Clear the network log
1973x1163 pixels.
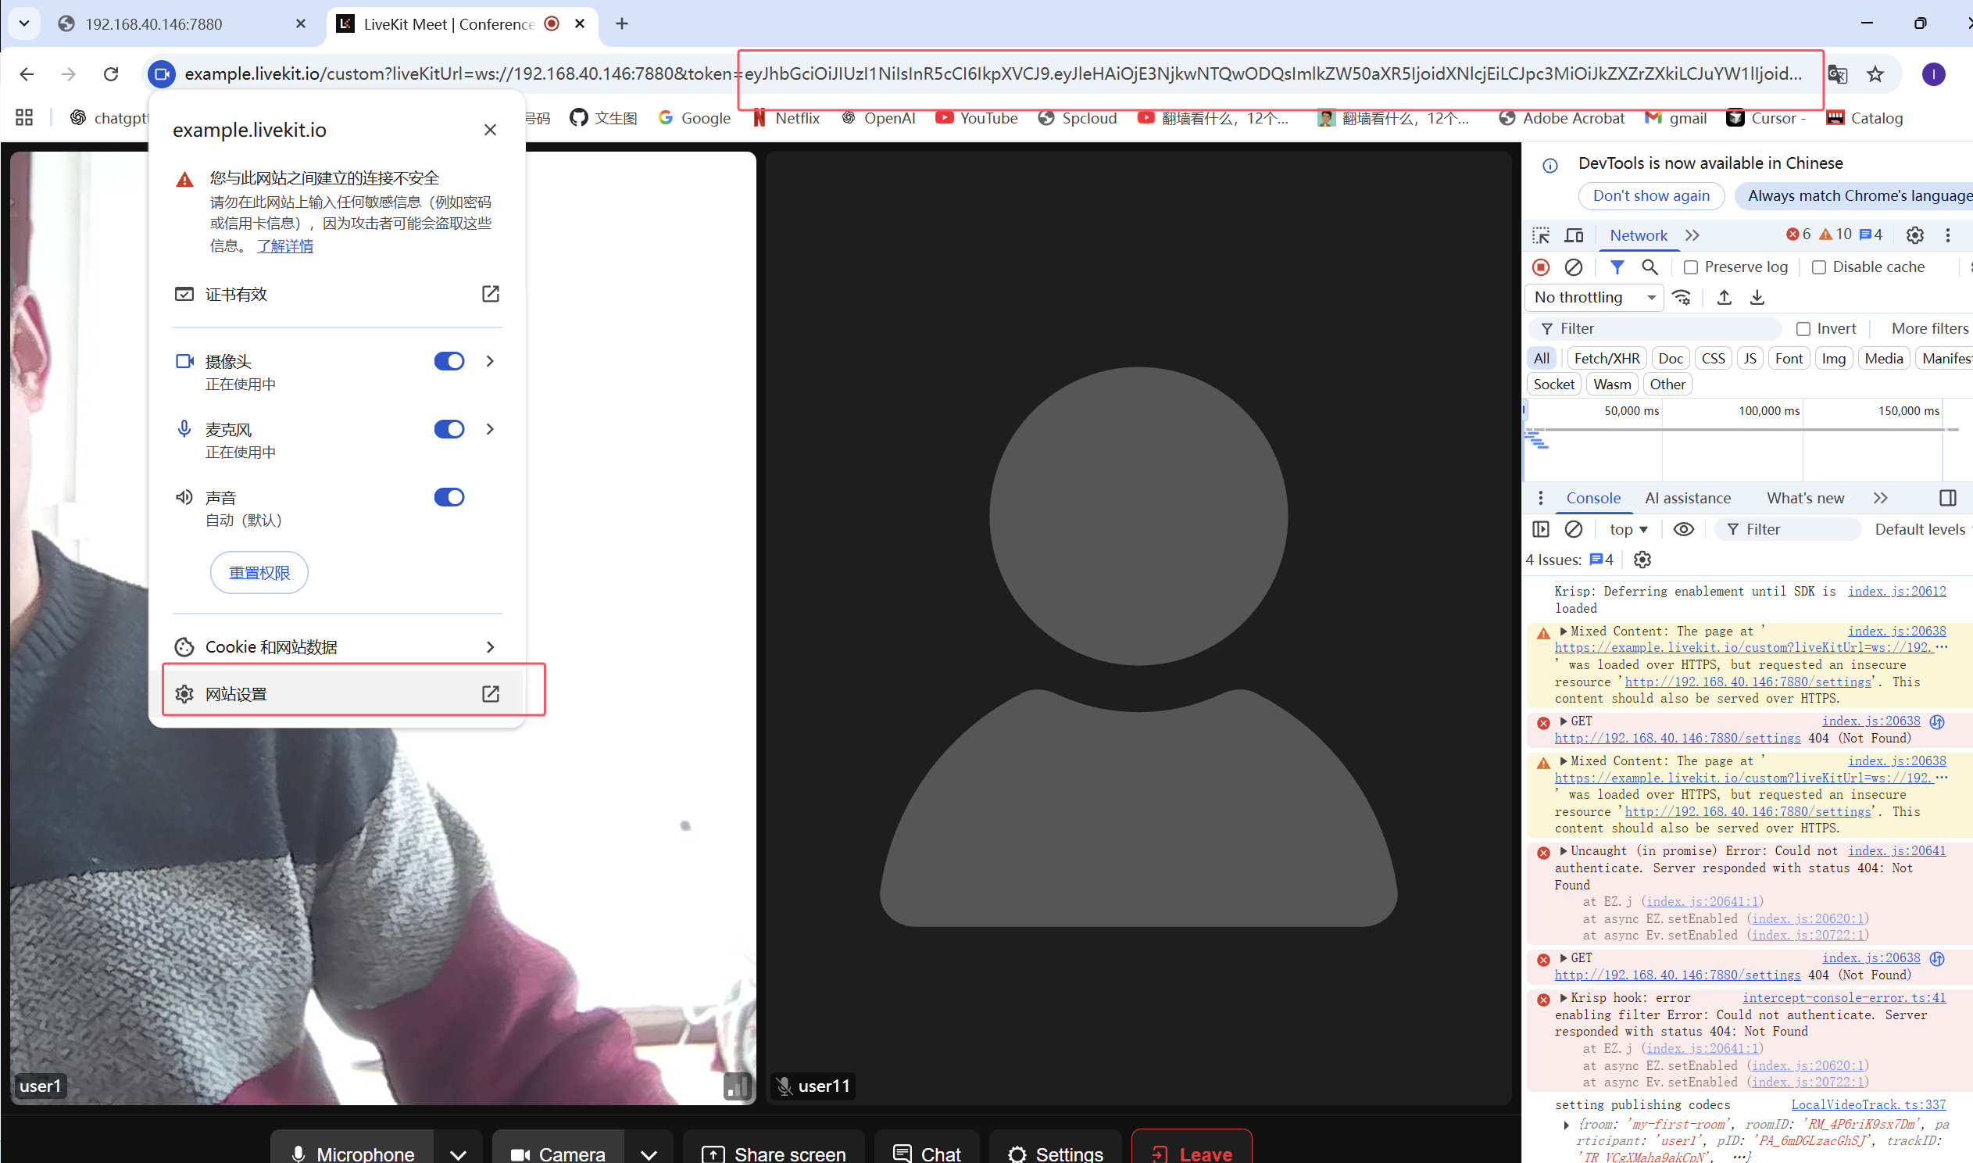click(x=1573, y=267)
